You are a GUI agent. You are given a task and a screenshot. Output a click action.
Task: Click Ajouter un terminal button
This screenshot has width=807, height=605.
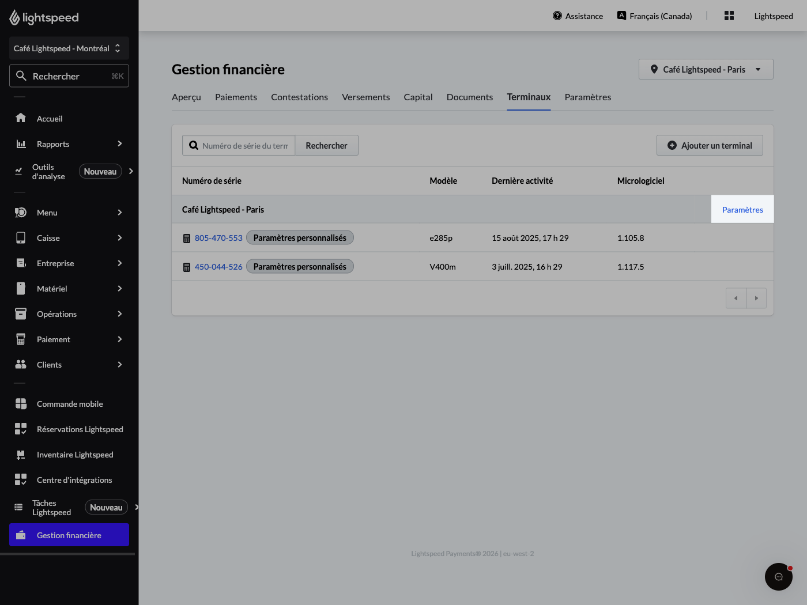pyautogui.click(x=710, y=145)
